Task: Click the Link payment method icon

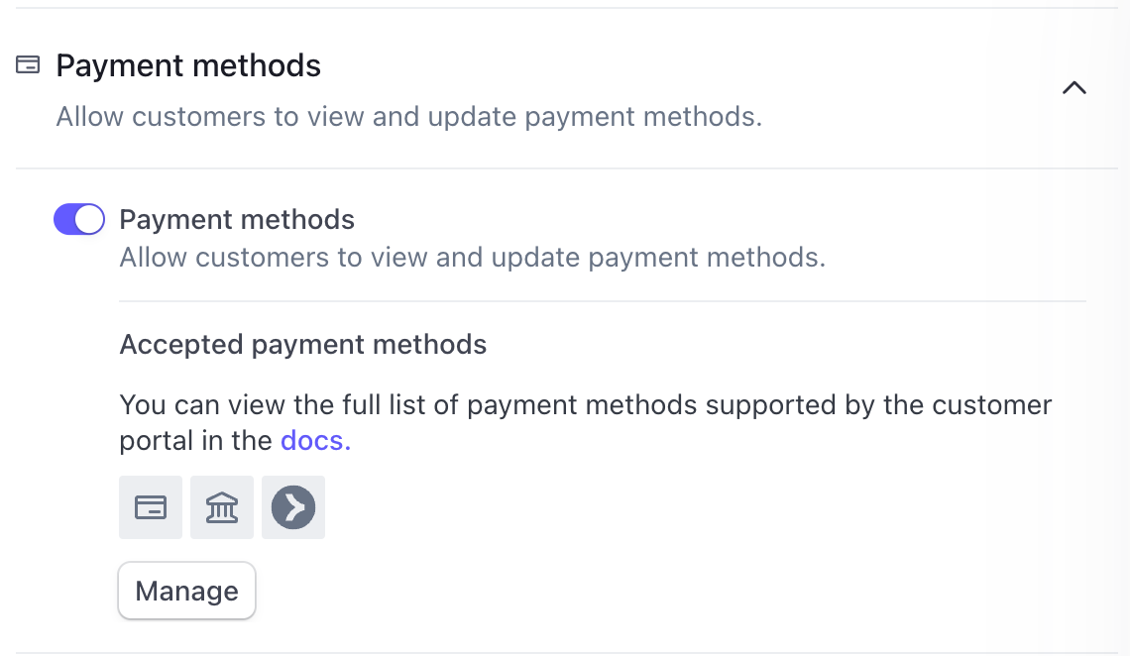Action: point(293,507)
